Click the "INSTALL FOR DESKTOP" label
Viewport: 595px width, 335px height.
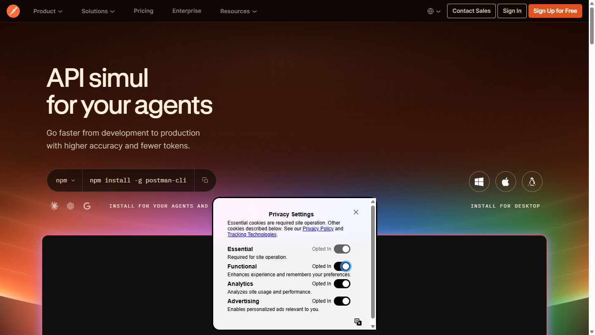(x=505, y=206)
